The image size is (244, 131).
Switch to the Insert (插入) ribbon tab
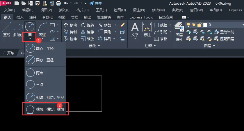[20, 17]
